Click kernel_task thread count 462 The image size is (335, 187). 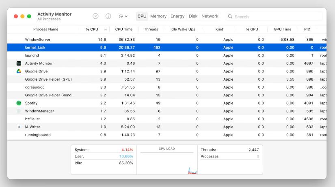[157, 47]
